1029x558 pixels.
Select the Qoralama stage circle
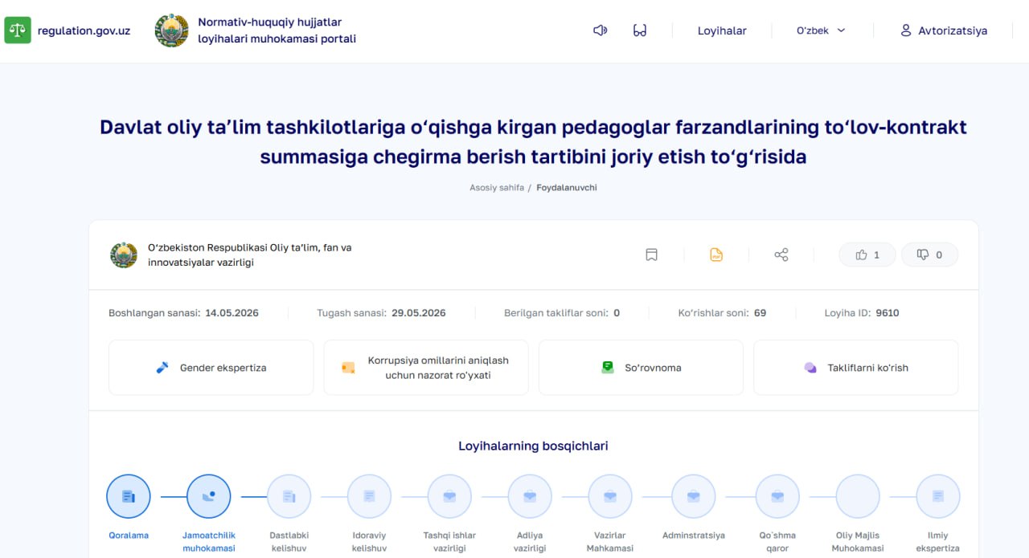point(129,496)
